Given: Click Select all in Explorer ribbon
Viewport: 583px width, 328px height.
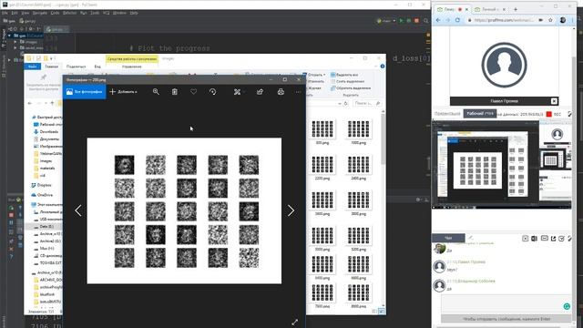Looking at the screenshot, I should [x=344, y=75].
